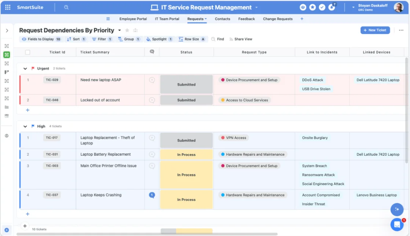Switch to the Contacts tab
The height and width of the screenshot is (236, 410).
[223, 19]
